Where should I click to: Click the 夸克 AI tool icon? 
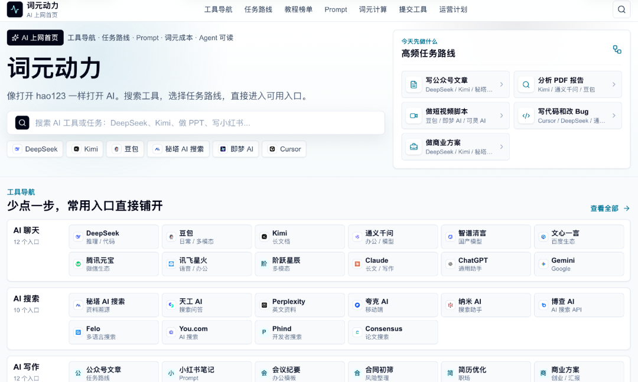pos(357,305)
